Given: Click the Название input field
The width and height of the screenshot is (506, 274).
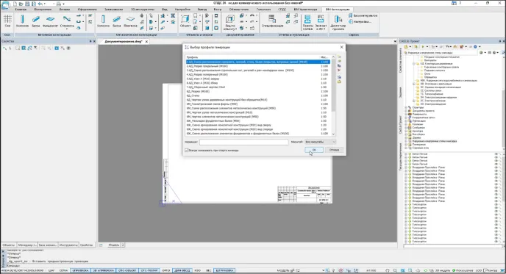Looking at the screenshot, I should pyautogui.click(x=243, y=142).
